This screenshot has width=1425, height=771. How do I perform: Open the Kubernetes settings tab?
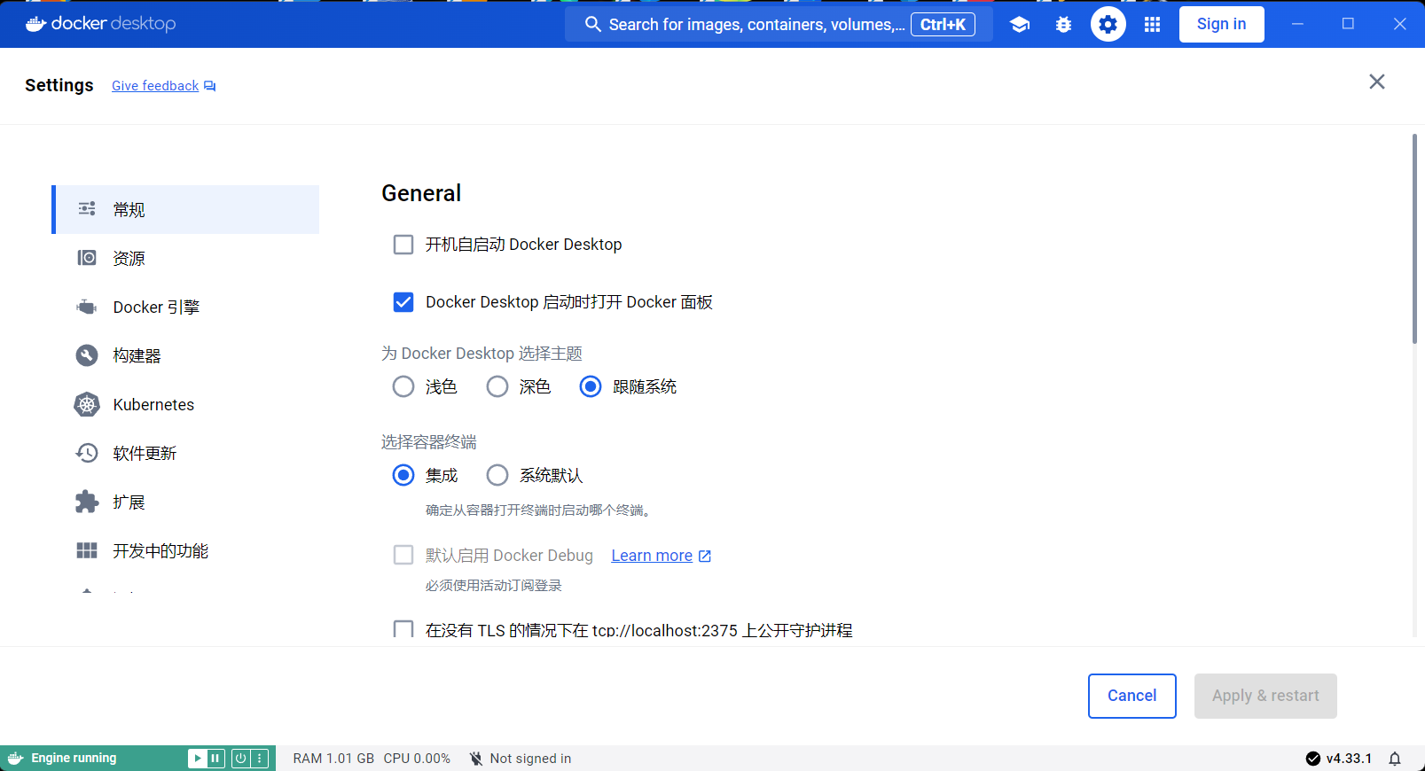(x=153, y=405)
